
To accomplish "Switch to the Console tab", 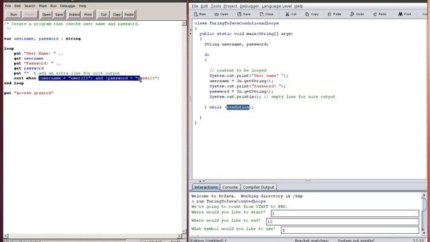I will click(230, 187).
